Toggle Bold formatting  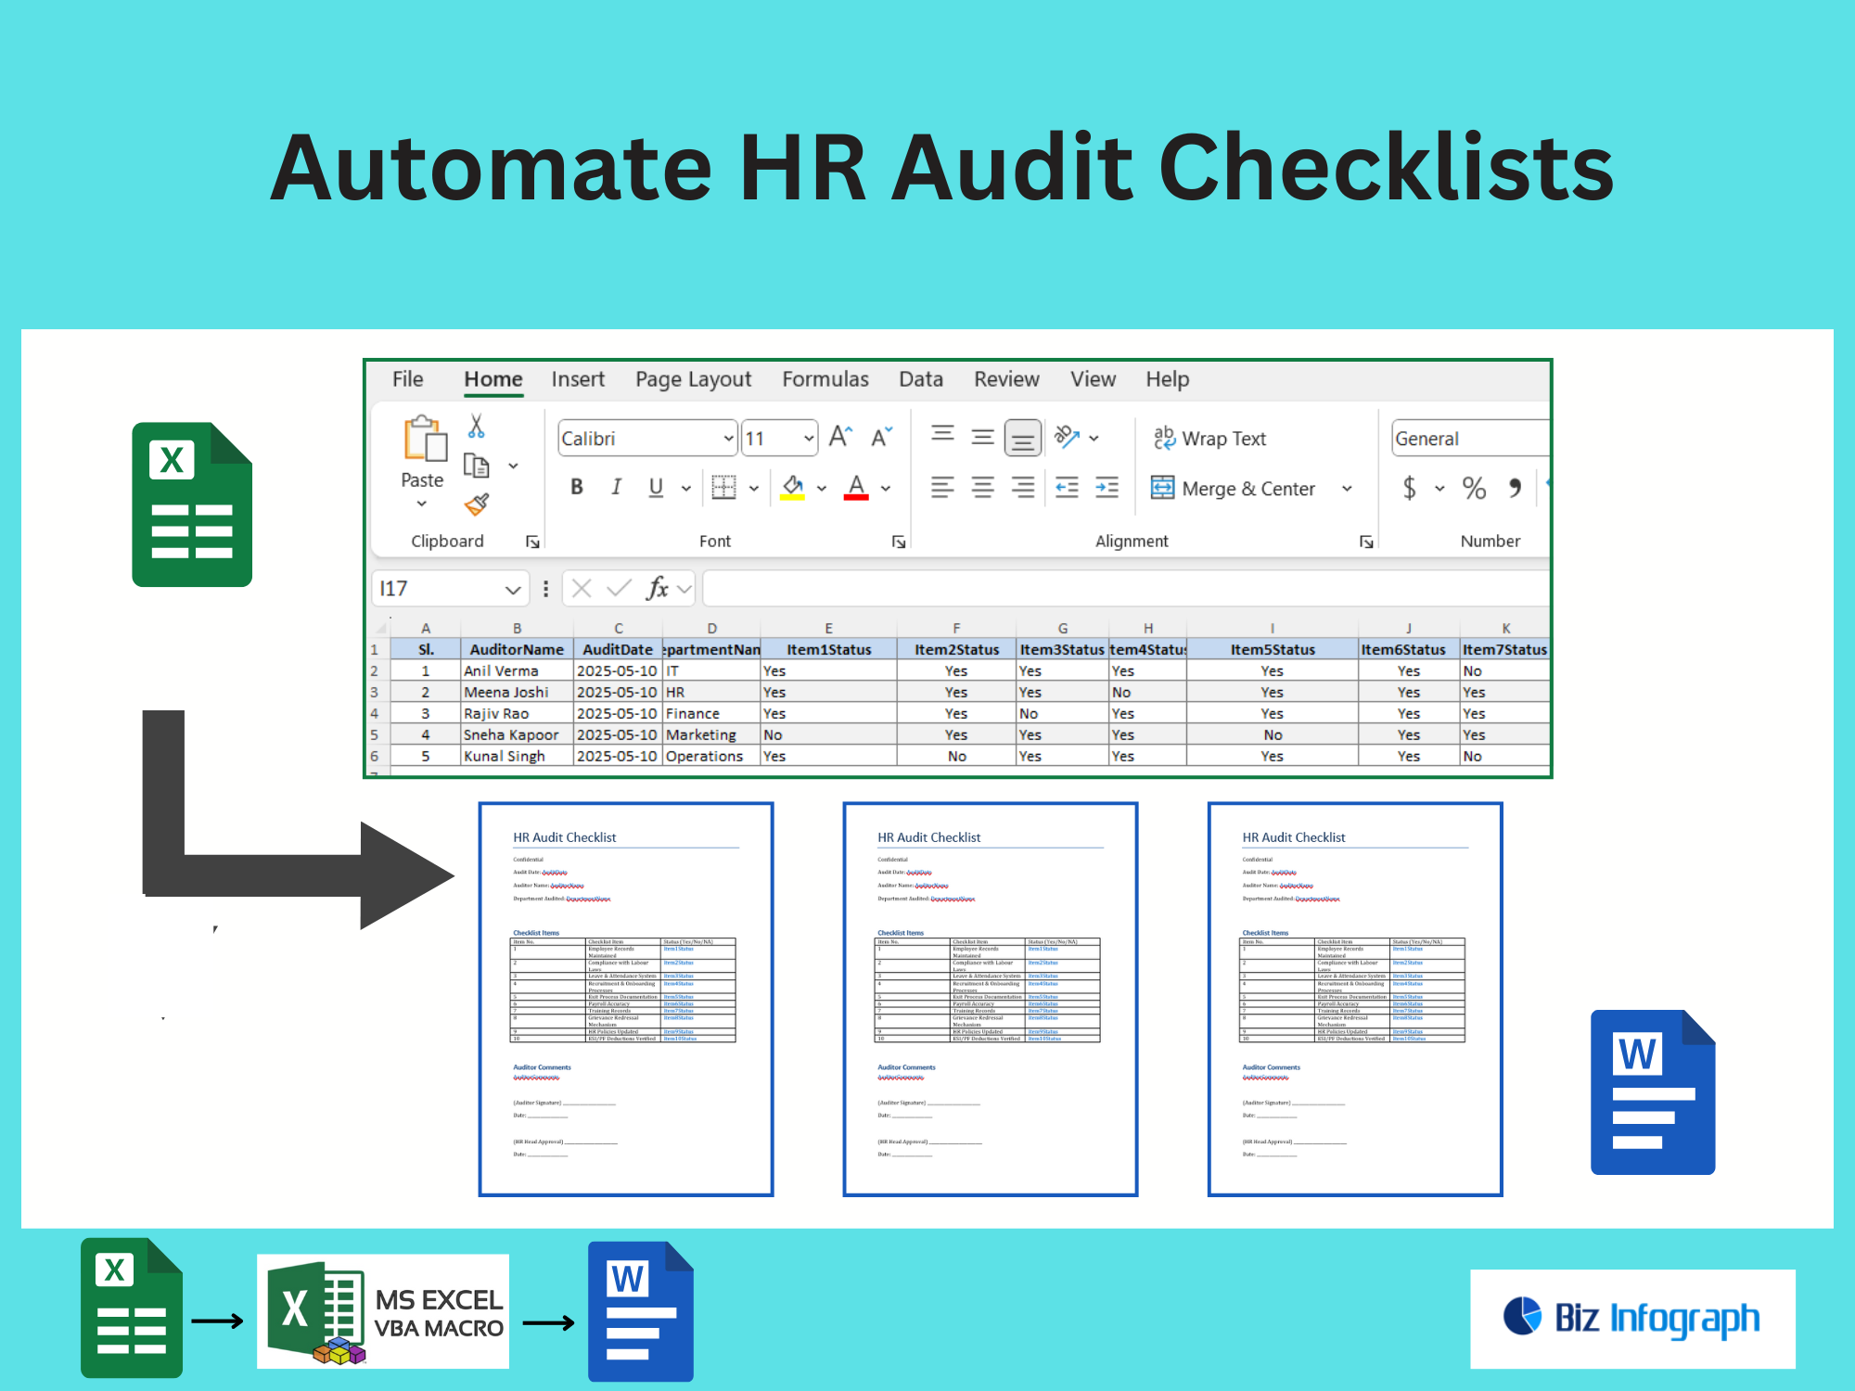point(577,487)
